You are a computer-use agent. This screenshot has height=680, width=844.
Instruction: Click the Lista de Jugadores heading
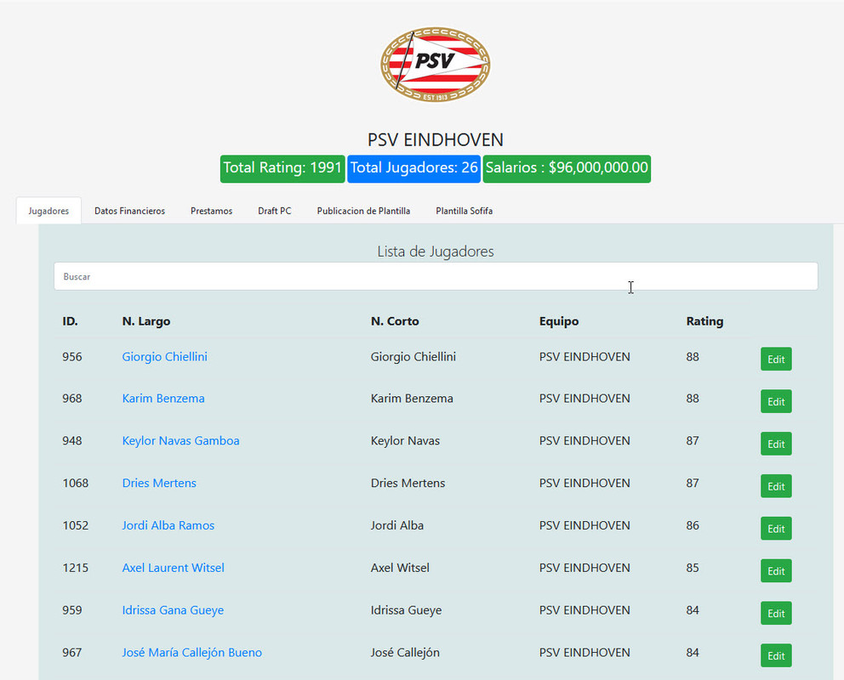point(436,251)
